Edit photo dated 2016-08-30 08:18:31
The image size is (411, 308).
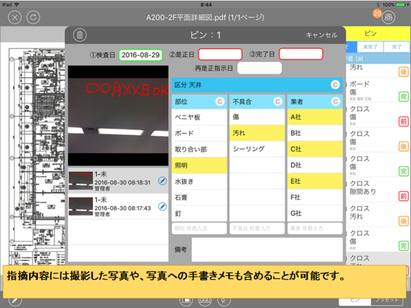point(162,181)
